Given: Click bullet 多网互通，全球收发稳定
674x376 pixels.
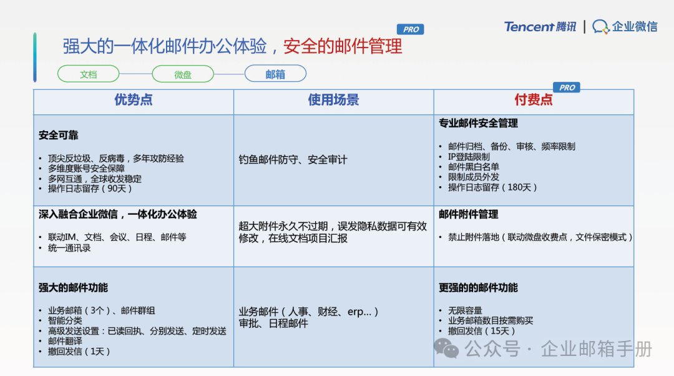Looking at the screenshot, I should pyautogui.click(x=95, y=179).
